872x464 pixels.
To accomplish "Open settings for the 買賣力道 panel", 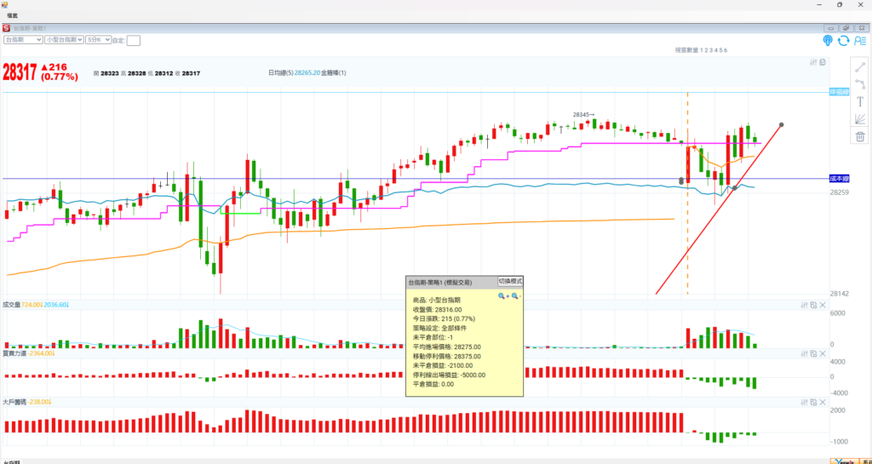I will click(x=802, y=352).
